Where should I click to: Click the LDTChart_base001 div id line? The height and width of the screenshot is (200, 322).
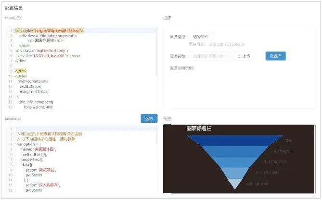(x=49, y=56)
